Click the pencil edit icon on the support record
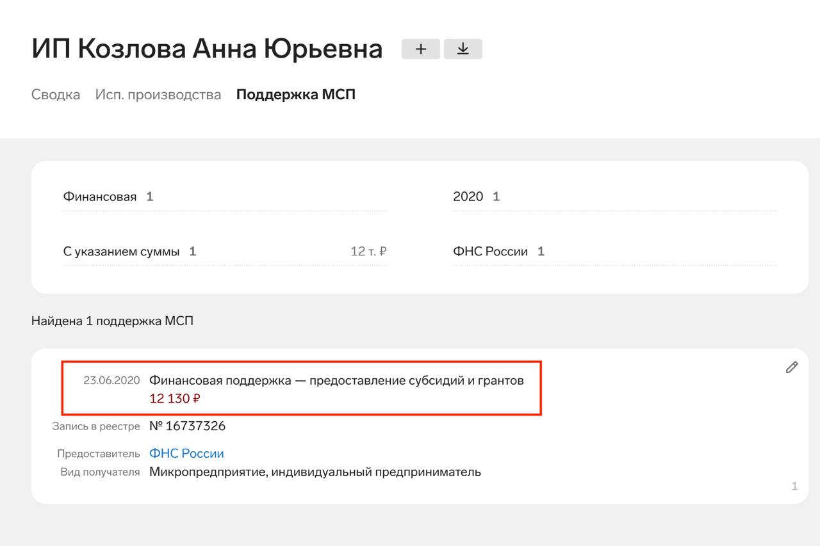Screen dimensions: 820x546 pyautogui.click(x=792, y=367)
